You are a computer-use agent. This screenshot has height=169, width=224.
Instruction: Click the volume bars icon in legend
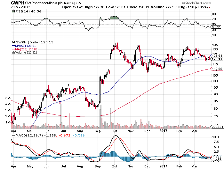tap(13, 52)
